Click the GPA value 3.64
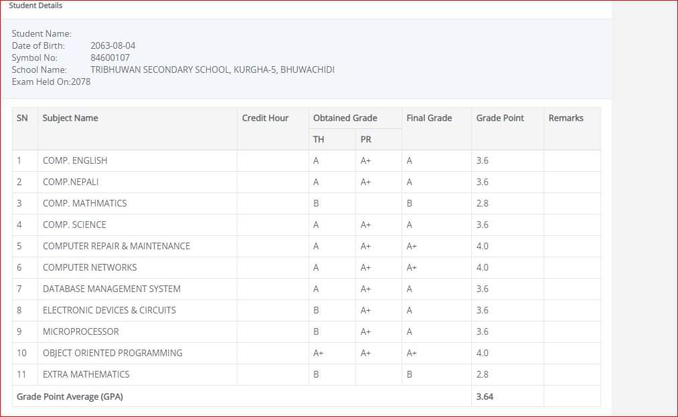Image resolution: width=678 pixels, height=417 pixels. [485, 397]
